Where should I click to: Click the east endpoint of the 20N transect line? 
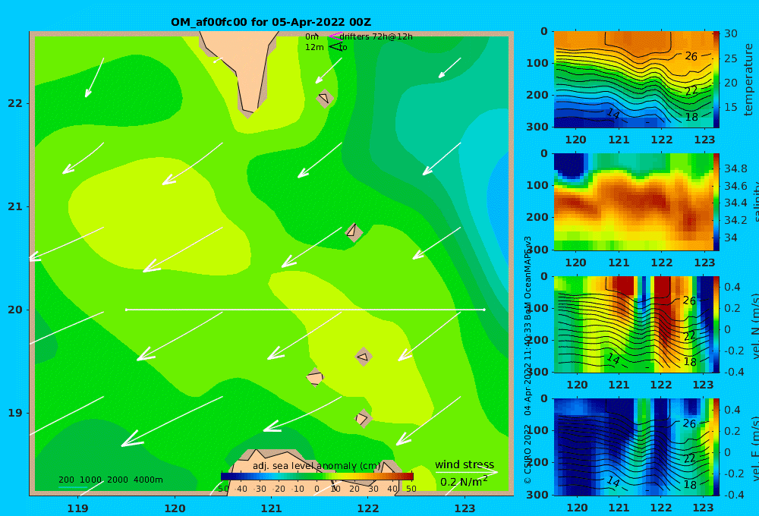pos(484,310)
